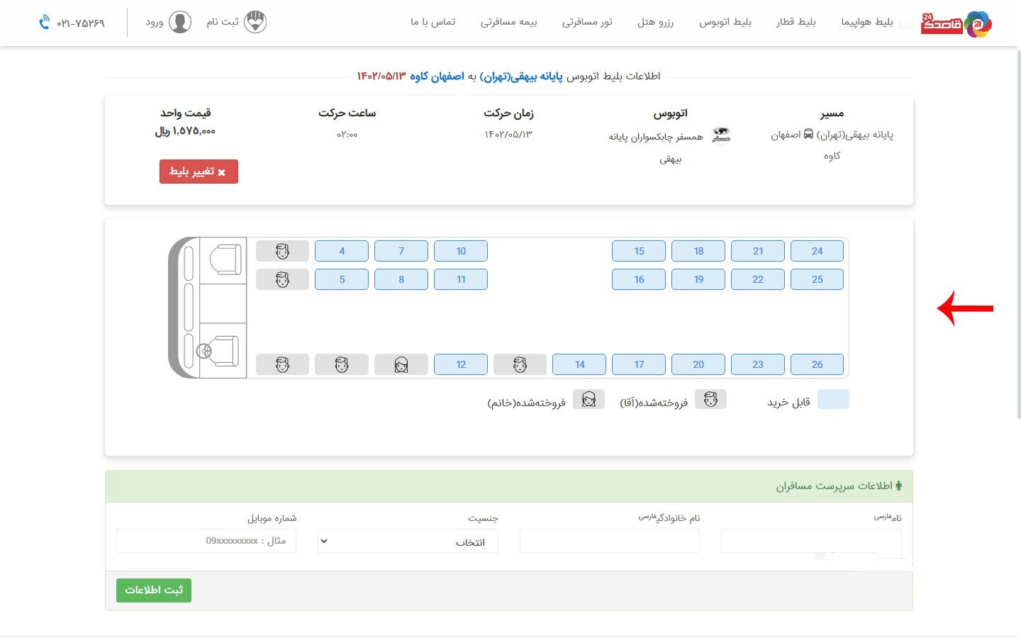This screenshot has width=1021, height=638.
Task: Click the Ghasedak24 logo
Action: tap(956, 24)
